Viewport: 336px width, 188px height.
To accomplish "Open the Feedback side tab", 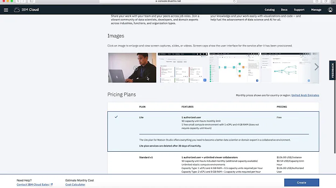I will point(332,70).
